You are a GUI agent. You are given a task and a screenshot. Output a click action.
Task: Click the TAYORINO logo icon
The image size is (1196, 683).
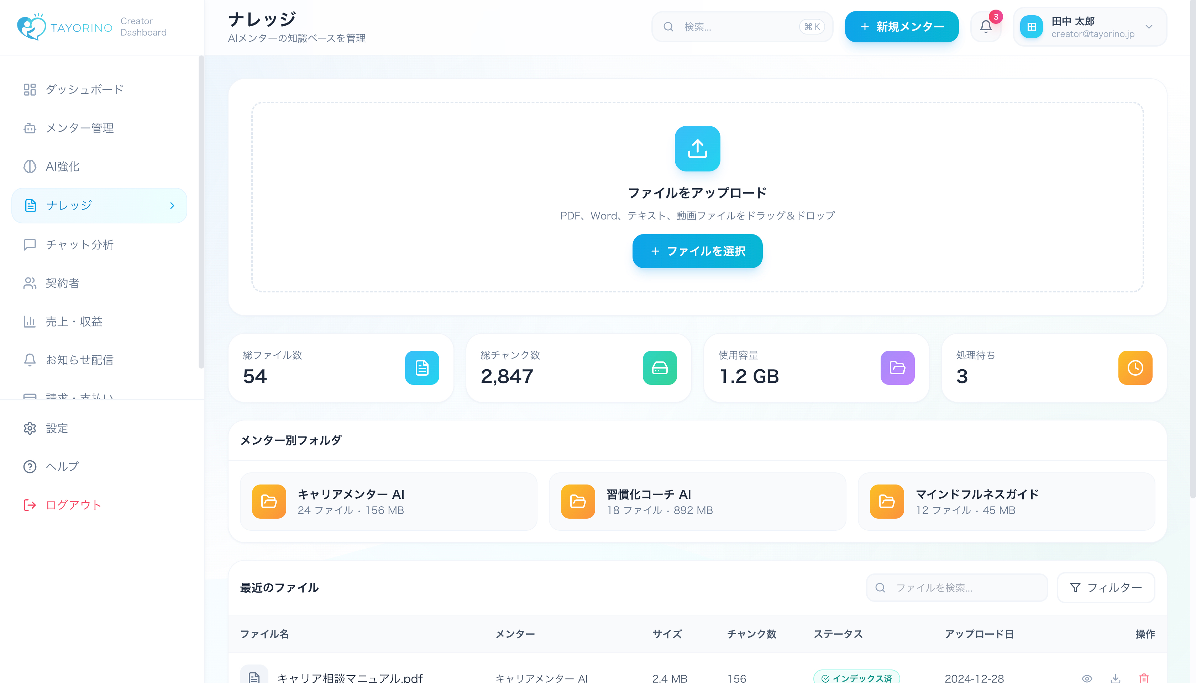[x=31, y=27]
